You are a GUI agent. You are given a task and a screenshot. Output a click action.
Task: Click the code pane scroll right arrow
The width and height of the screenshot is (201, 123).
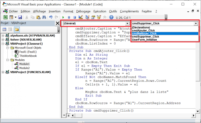(x=194, y=115)
